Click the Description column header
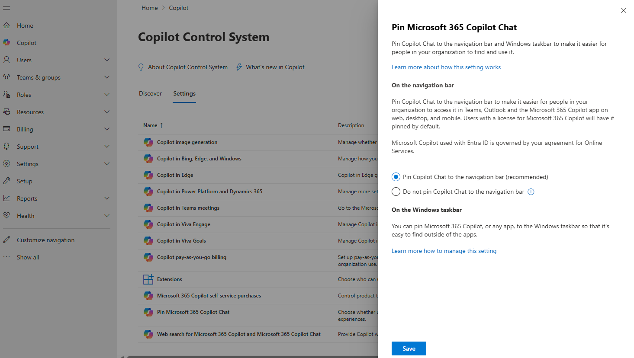Screen dimensions: 634x358 [351, 125]
